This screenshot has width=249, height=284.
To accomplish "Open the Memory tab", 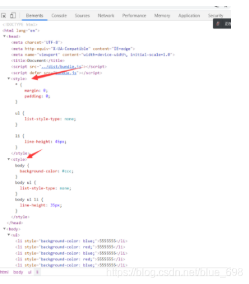I will click(x=162, y=16).
